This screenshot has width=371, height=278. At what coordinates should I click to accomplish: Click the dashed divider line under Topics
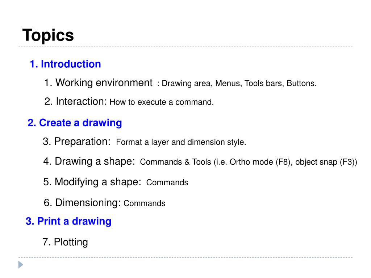(x=185, y=46)
